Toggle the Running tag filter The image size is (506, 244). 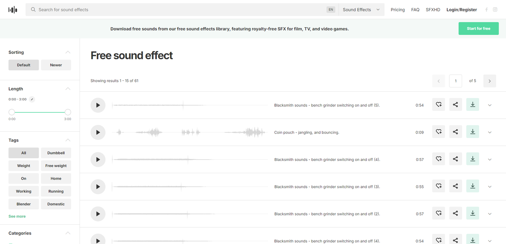click(56, 191)
